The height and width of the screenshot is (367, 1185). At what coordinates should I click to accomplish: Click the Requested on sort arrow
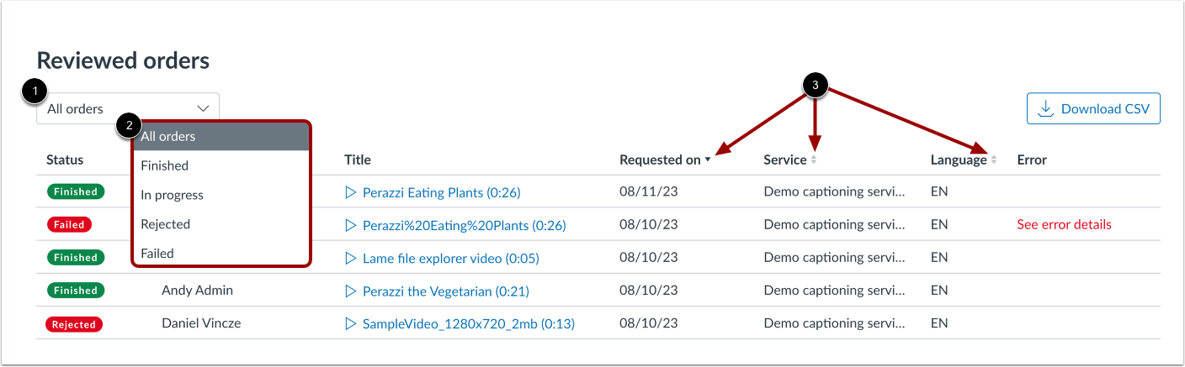pyautogui.click(x=709, y=160)
